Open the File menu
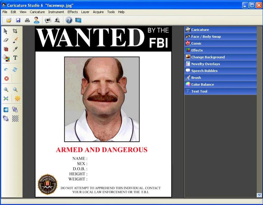The image size is (263, 205). 5,12
